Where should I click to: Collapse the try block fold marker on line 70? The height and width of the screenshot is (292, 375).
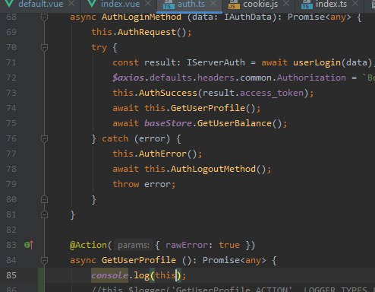(x=44, y=47)
